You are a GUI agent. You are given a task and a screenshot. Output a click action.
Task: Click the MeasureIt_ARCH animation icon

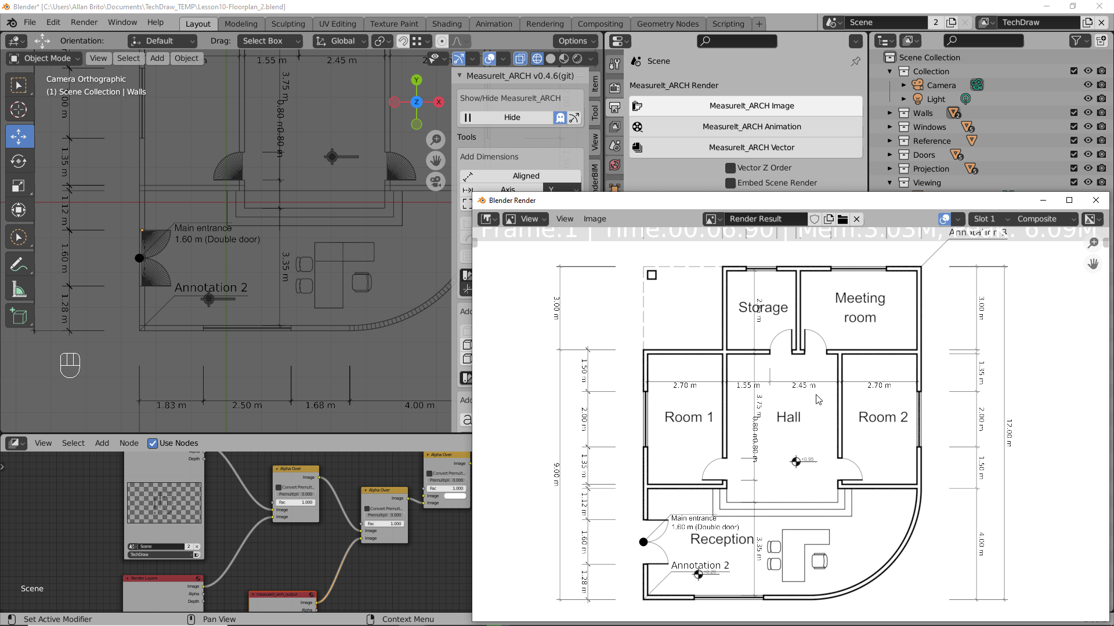coord(636,126)
